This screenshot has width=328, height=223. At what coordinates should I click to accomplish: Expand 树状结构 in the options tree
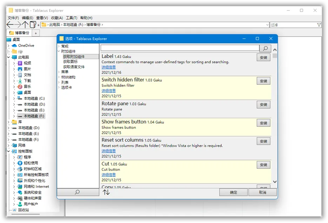tap(59, 77)
